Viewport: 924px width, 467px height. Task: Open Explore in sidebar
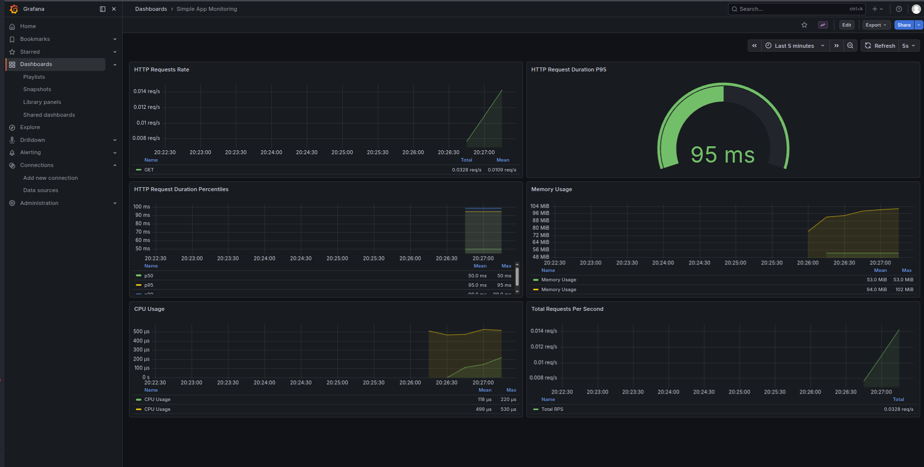tap(30, 127)
